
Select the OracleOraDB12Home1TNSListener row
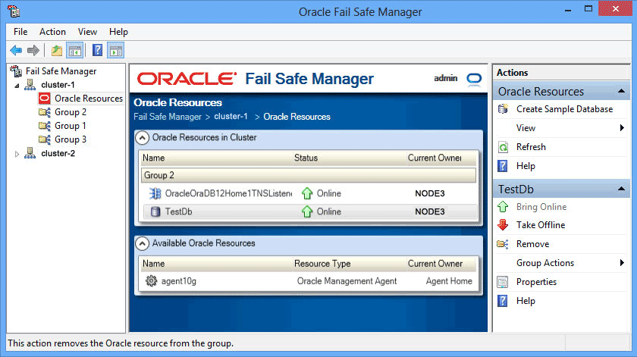(x=309, y=193)
